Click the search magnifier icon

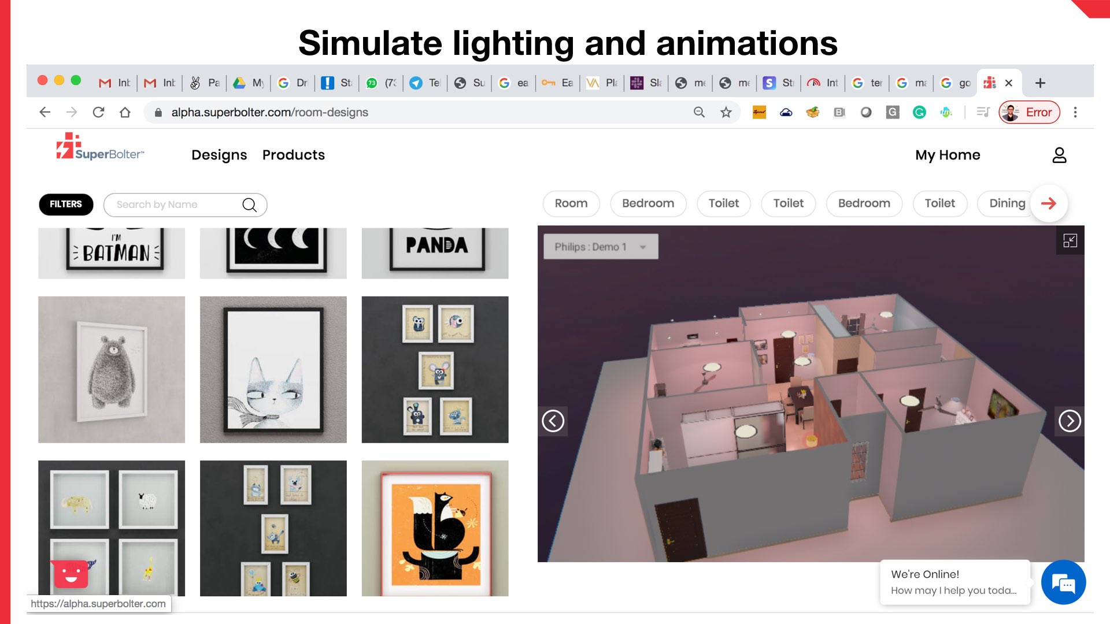tap(249, 205)
